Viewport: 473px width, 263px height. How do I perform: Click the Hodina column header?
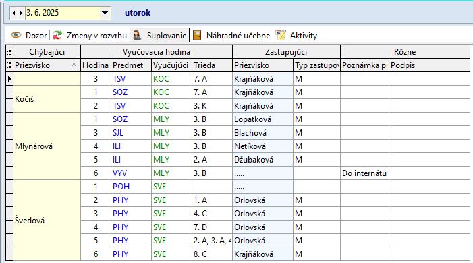pyautogui.click(x=96, y=65)
